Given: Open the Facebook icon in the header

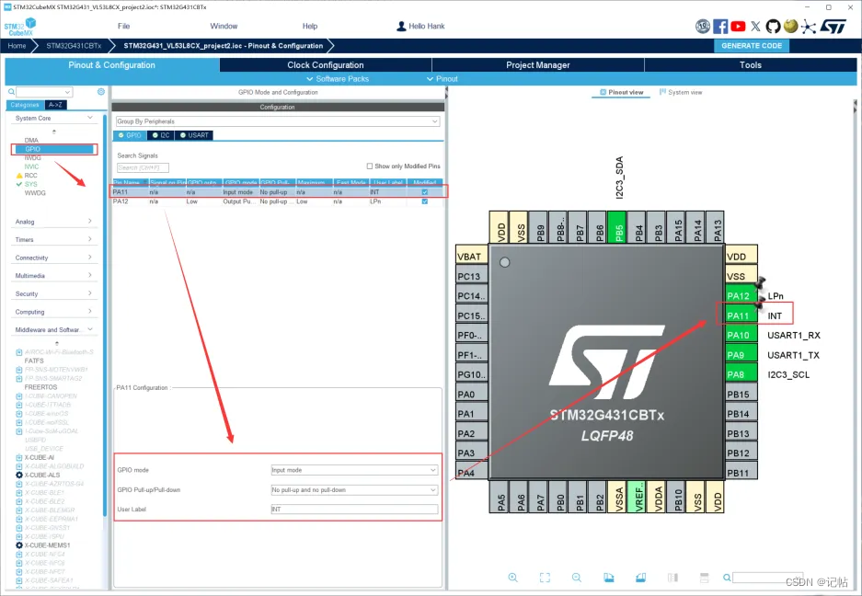Looking at the screenshot, I should coord(720,27).
